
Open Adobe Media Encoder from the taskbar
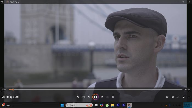coord(124,105)
